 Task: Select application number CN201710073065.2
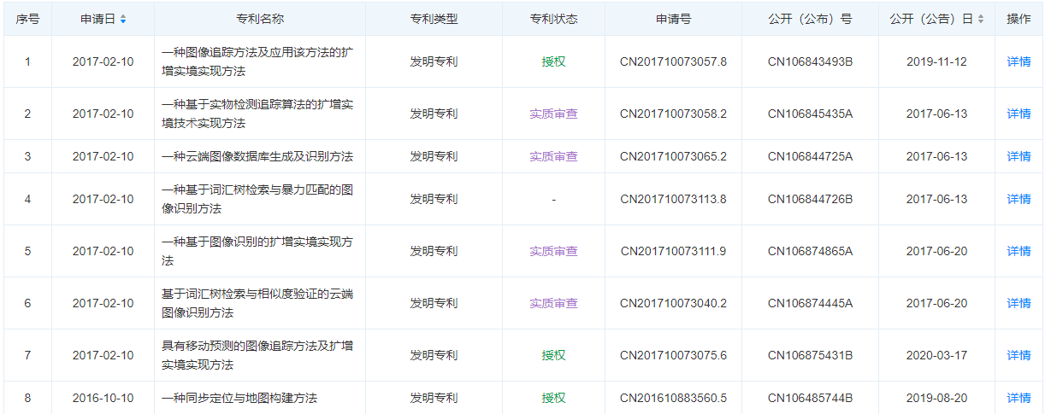[674, 156]
